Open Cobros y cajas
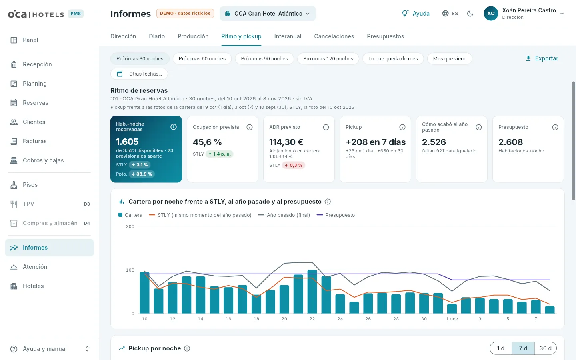 [x=49, y=160]
